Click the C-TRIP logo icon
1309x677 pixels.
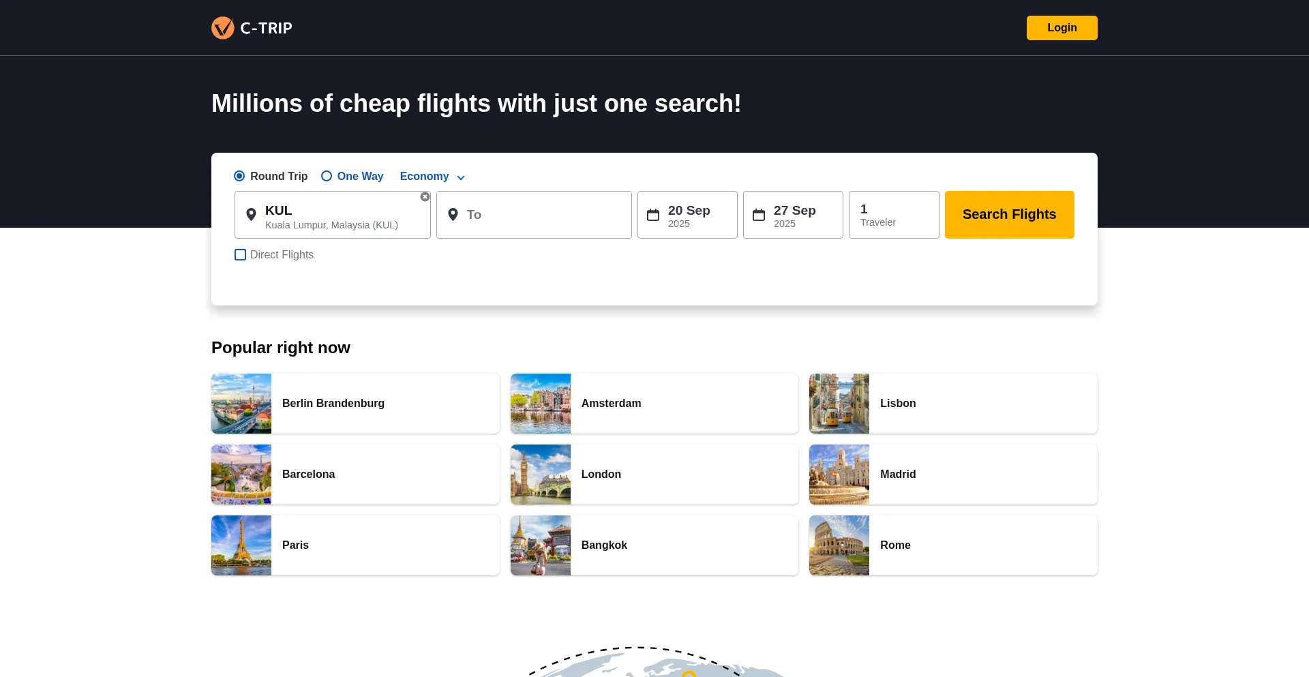click(223, 28)
